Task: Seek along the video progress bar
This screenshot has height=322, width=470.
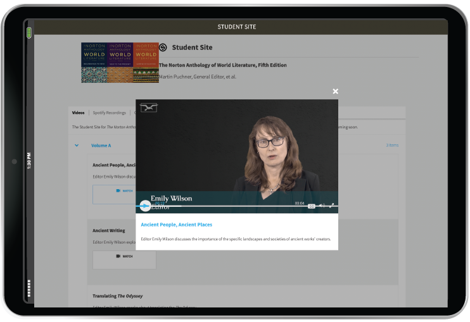Action: coord(237,206)
